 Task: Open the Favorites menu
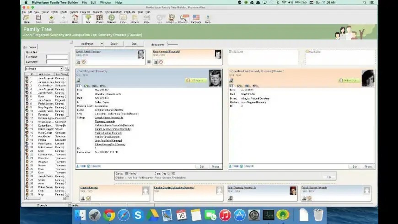tap(85, 12)
